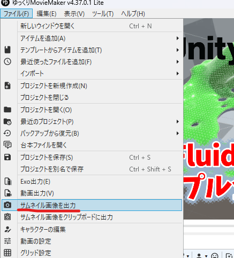Click the backup restore history icon
Screen dimensions: 234x258
click(7, 133)
